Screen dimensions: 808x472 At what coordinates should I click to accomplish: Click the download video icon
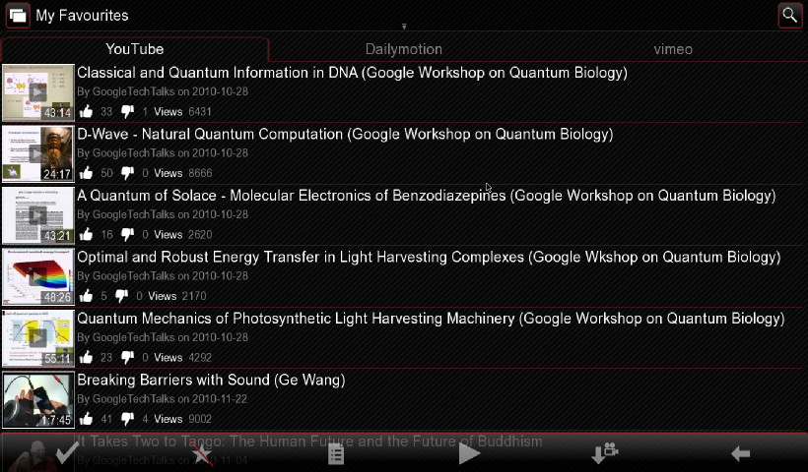604,453
